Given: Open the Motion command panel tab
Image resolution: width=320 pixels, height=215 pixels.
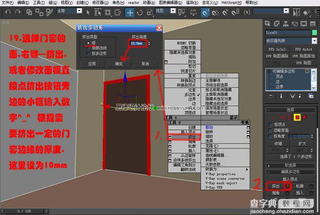Looking at the screenshot, I should (295, 24).
